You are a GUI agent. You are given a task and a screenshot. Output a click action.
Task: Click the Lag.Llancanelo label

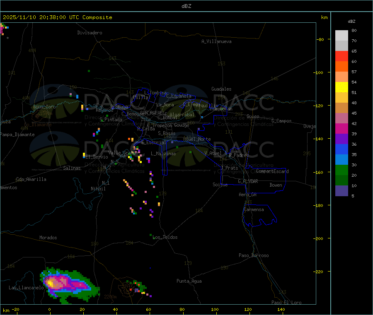tap(26, 288)
